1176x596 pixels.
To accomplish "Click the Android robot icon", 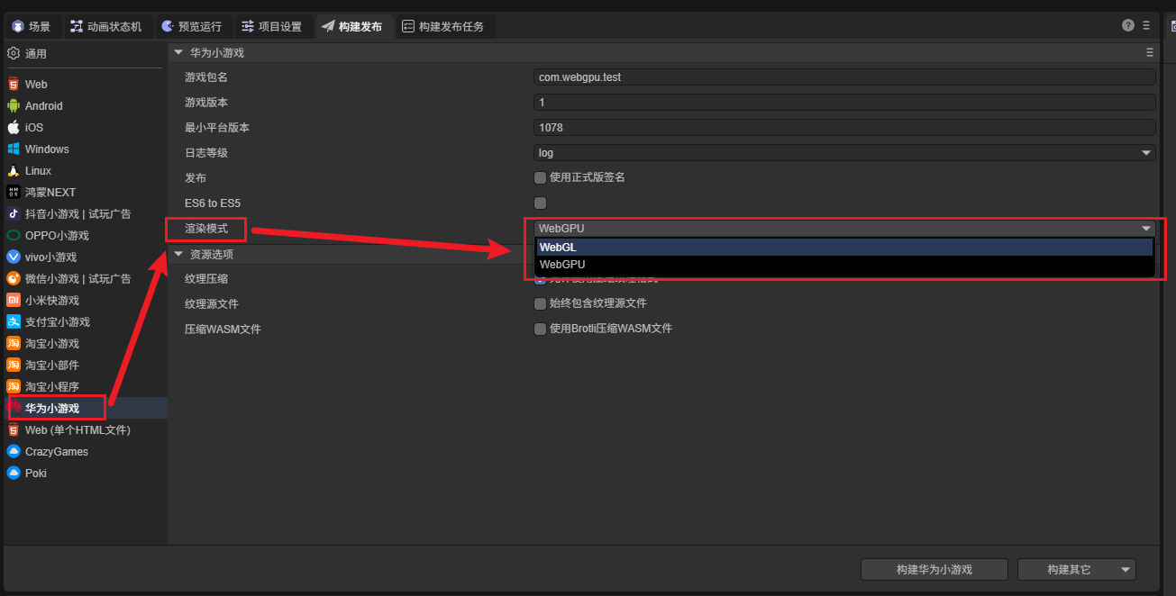I will (x=14, y=105).
